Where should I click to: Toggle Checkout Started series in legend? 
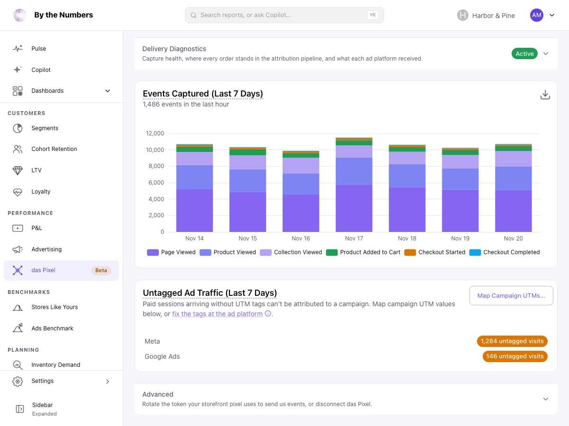pyautogui.click(x=435, y=252)
